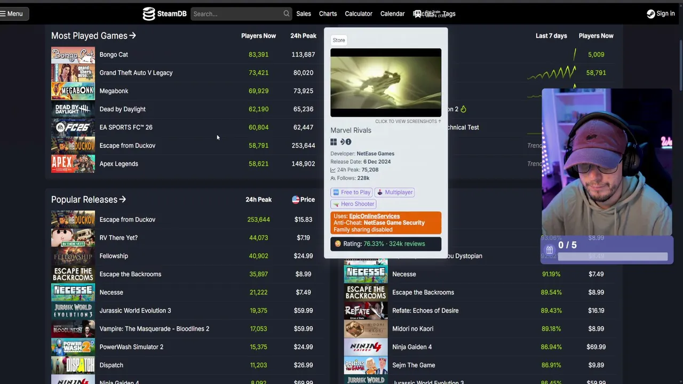This screenshot has width=683, height=384.
Task: Click the Fellowship game thumbnail
Action: pos(73,256)
